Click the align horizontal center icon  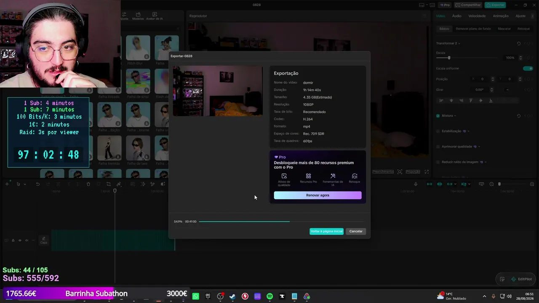coord(451,101)
